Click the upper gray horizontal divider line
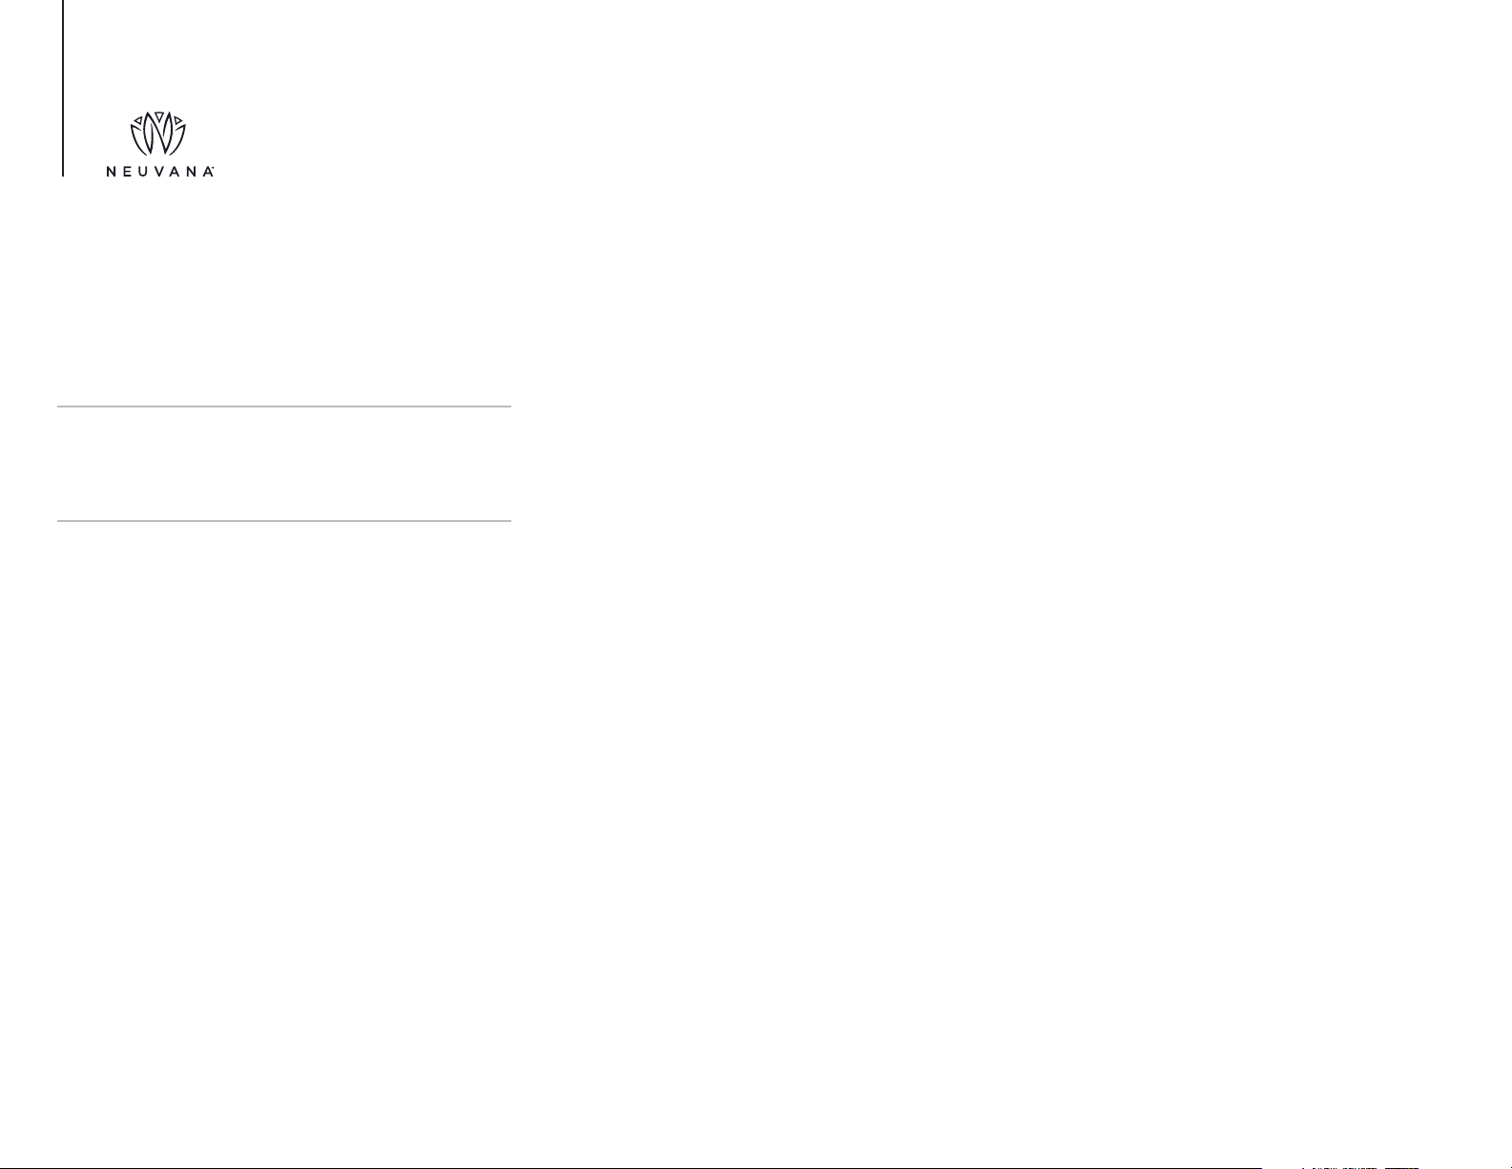This screenshot has height=1169, width=1512. click(x=284, y=407)
